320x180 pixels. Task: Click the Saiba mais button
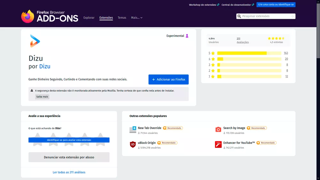click(x=42, y=97)
